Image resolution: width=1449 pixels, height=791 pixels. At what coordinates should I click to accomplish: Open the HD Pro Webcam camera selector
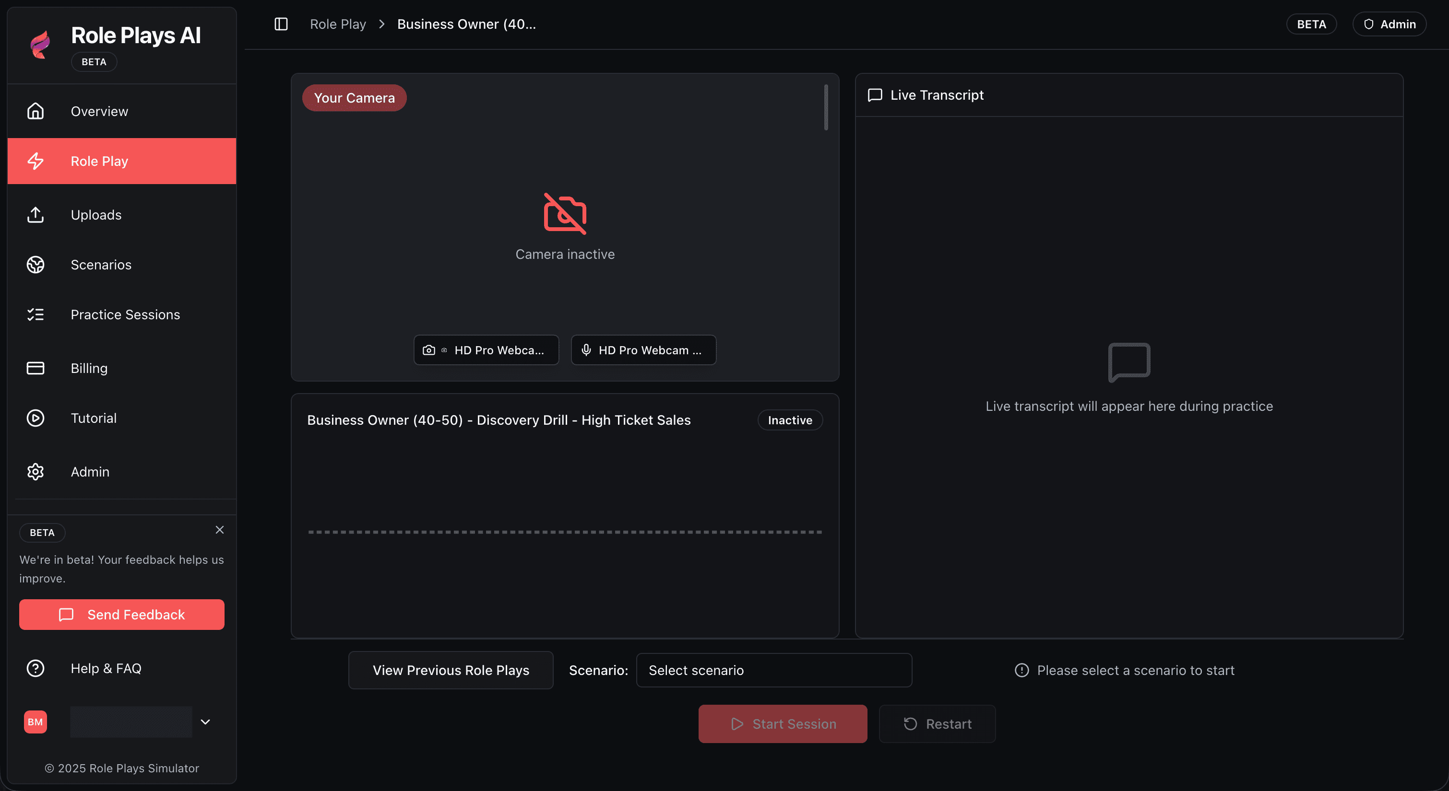tap(486, 350)
